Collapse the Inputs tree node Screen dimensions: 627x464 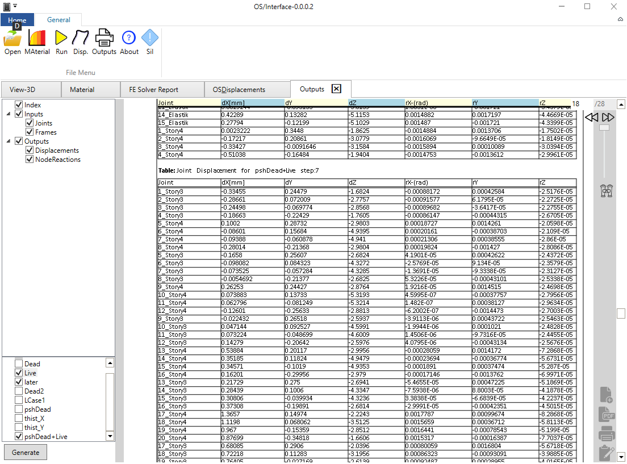point(9,114)
